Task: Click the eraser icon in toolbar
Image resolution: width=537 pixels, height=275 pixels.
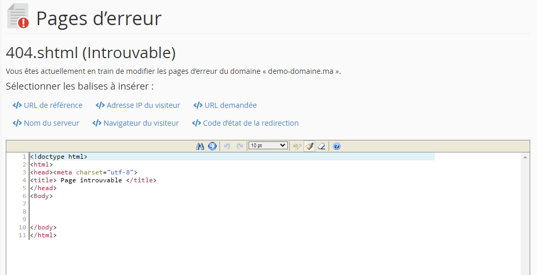Action: (321, 146)
